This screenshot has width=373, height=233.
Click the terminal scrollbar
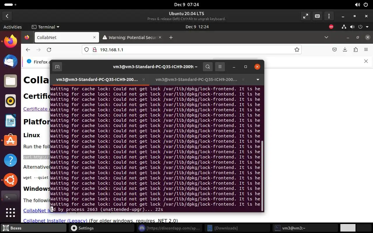point(262,176)
